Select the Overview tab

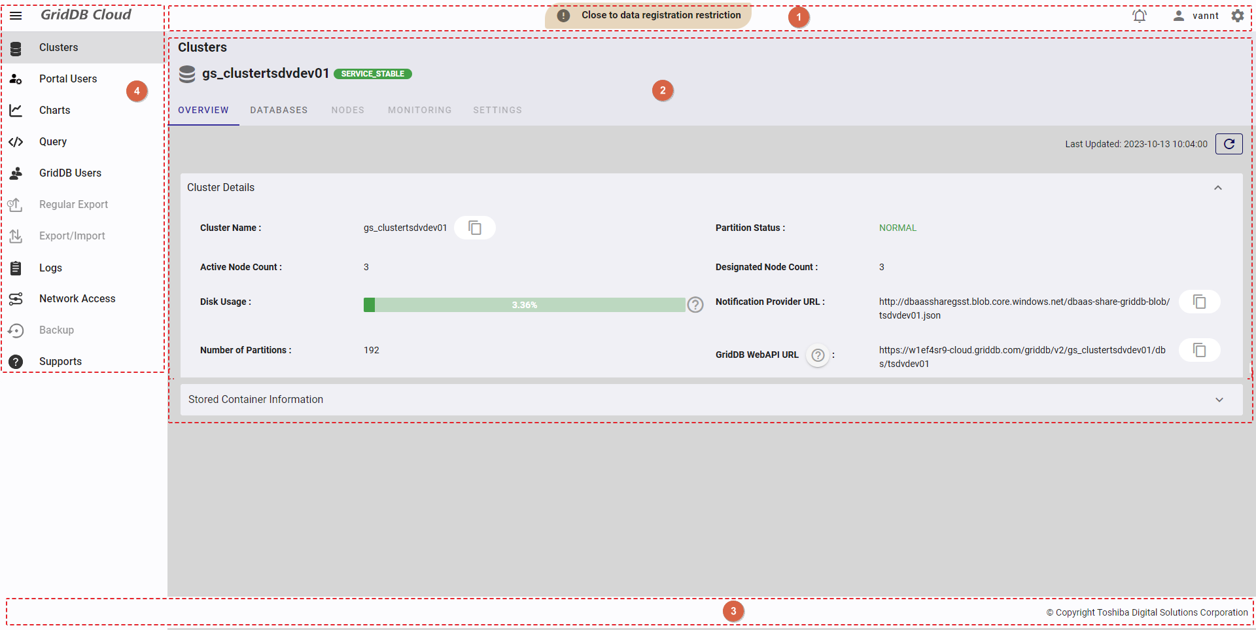click(x=203, y=110)
